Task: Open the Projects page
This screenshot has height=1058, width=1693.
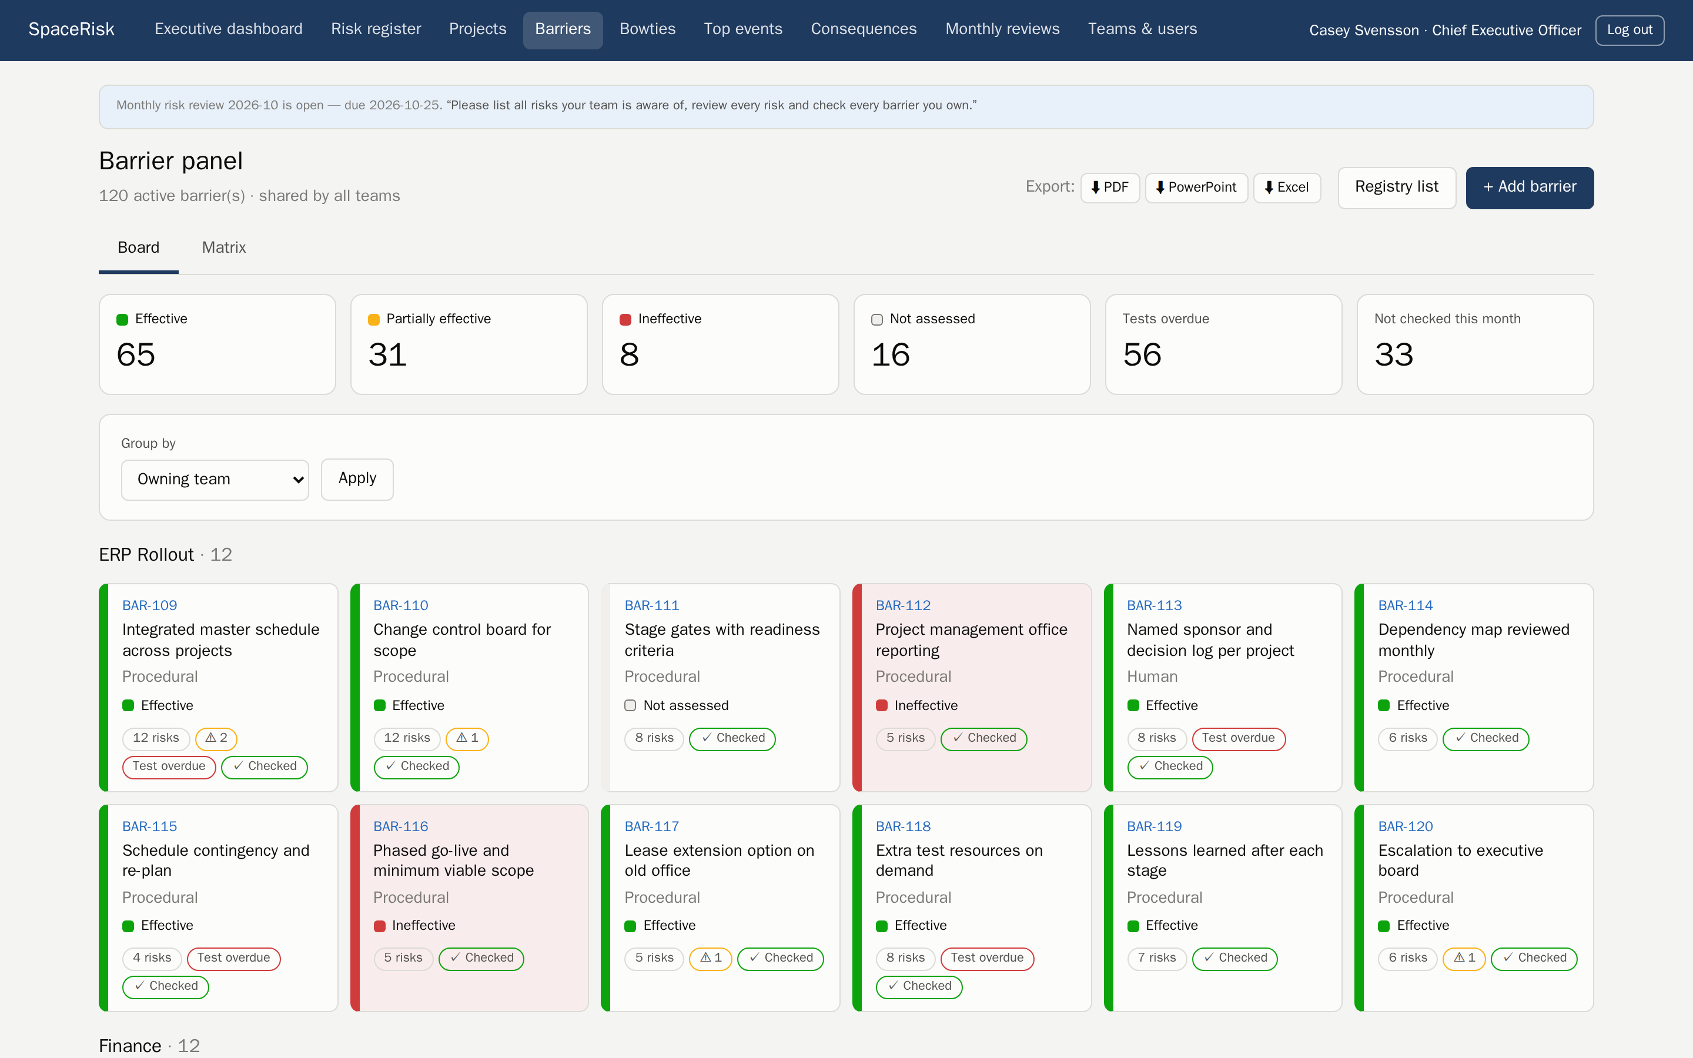Action: (478, 29)
